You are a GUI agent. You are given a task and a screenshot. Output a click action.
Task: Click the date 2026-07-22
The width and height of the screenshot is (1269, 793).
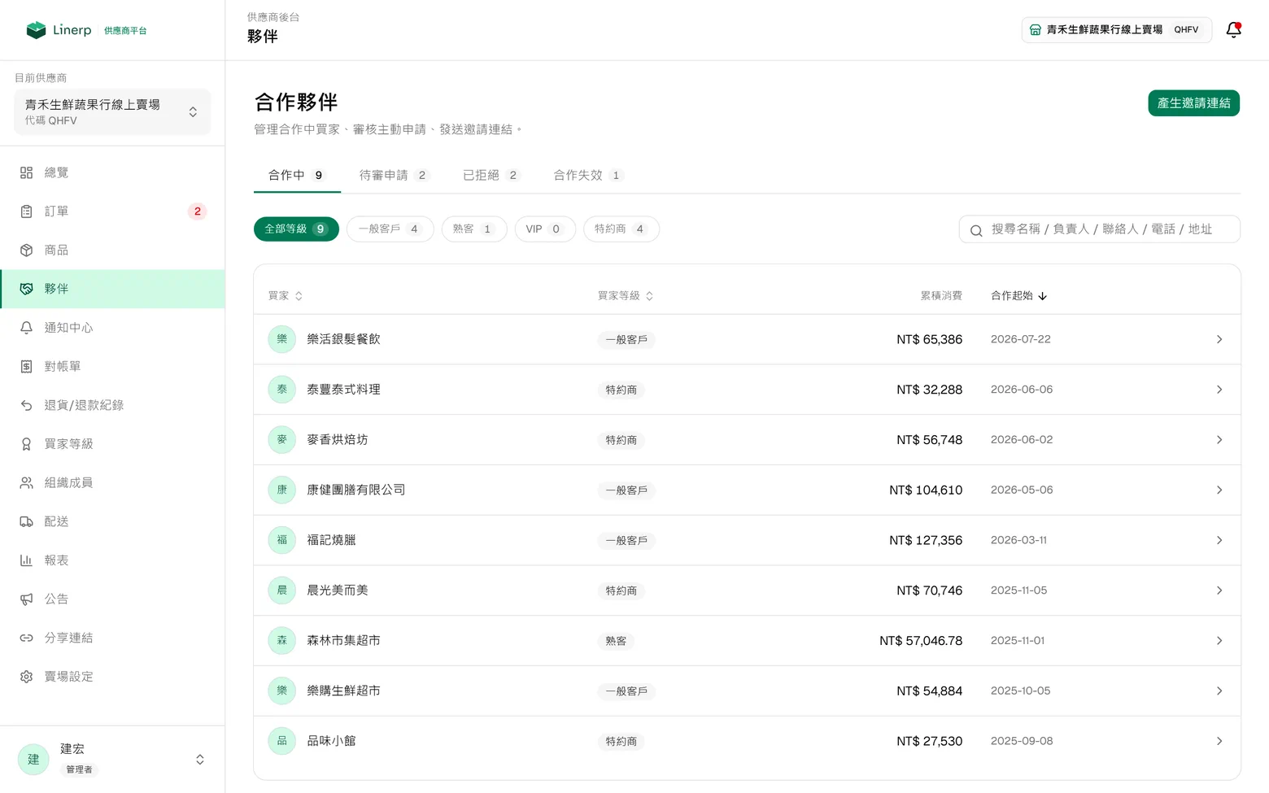(1021, 339)
